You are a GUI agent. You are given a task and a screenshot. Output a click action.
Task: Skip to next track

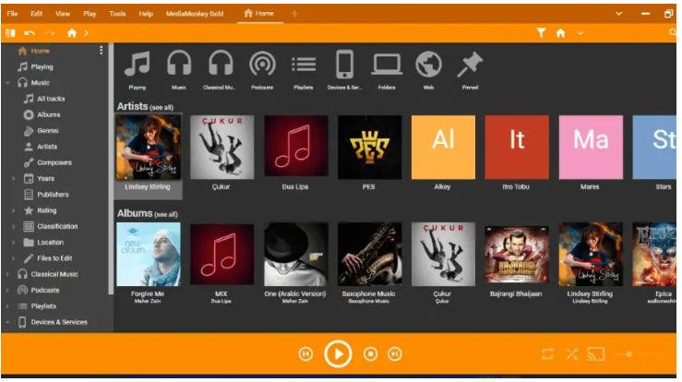[x=394, y=354]
